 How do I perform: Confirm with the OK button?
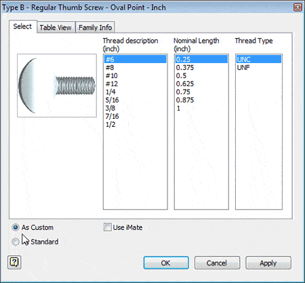click(166, 263)
